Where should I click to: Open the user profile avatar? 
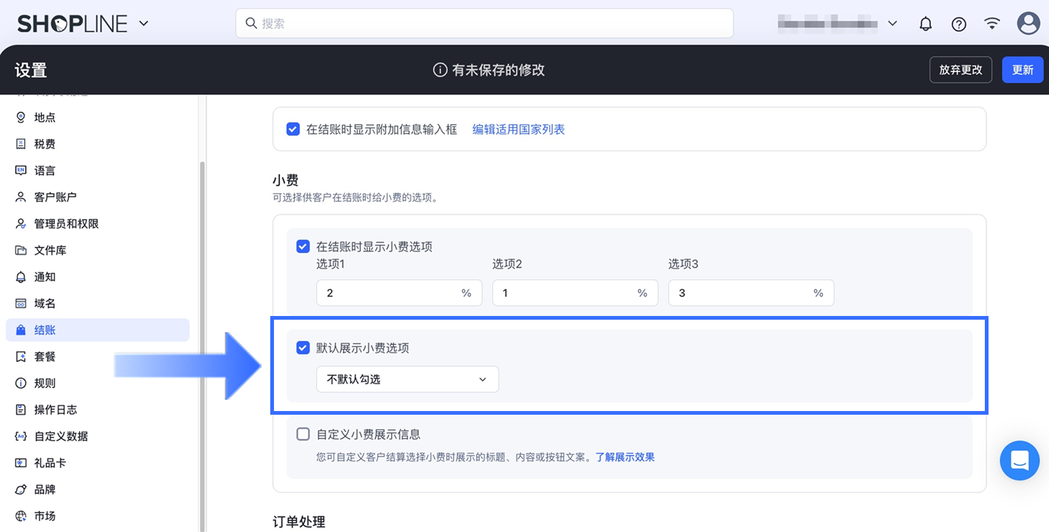[x=1028, y=23]
